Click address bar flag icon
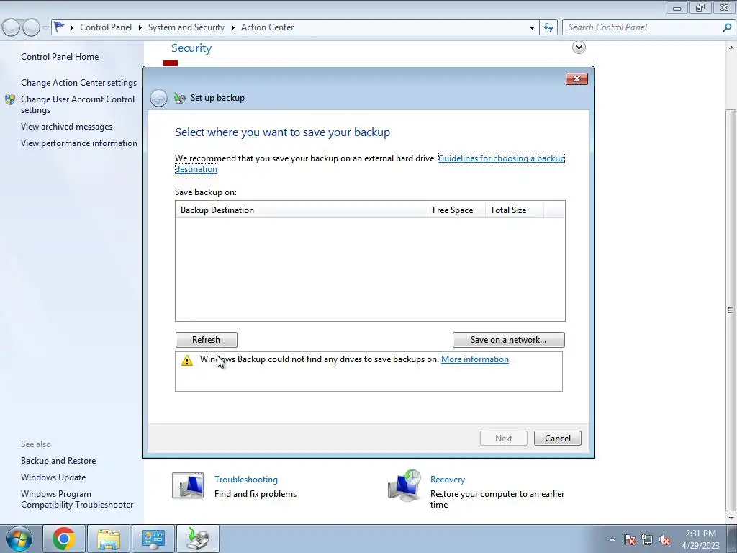Viewport: 737px width, 553px height. pos(59,27)
